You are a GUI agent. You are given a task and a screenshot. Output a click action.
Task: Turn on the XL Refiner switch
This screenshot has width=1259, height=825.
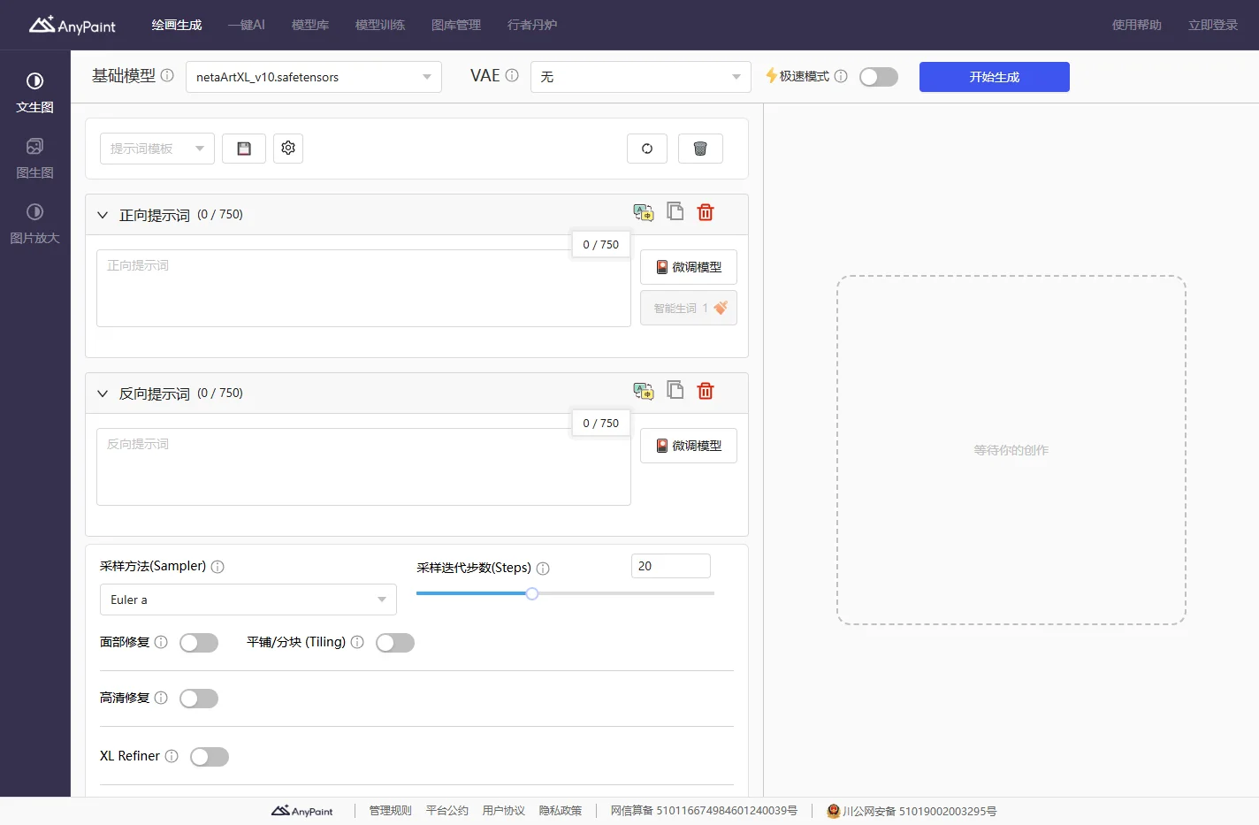pyautogui.click(x=210, y=757)
